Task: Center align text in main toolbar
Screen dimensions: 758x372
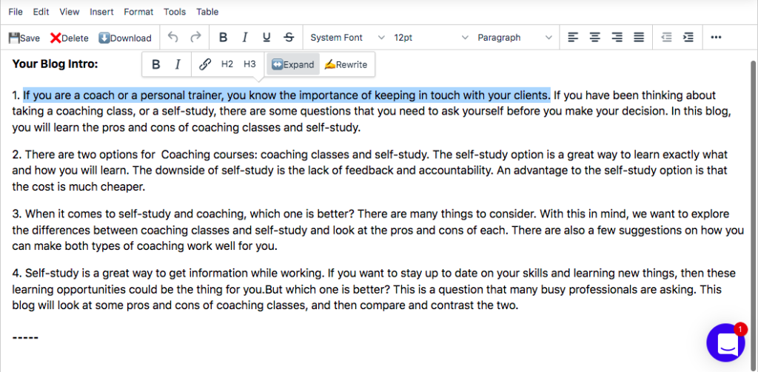Action: [594, 37]
